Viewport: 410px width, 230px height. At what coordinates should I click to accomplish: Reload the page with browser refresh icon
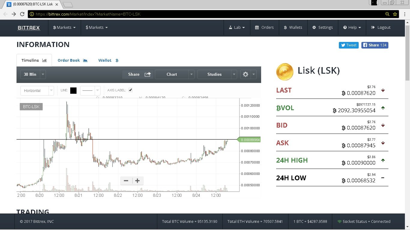click(x=22, y=14)
